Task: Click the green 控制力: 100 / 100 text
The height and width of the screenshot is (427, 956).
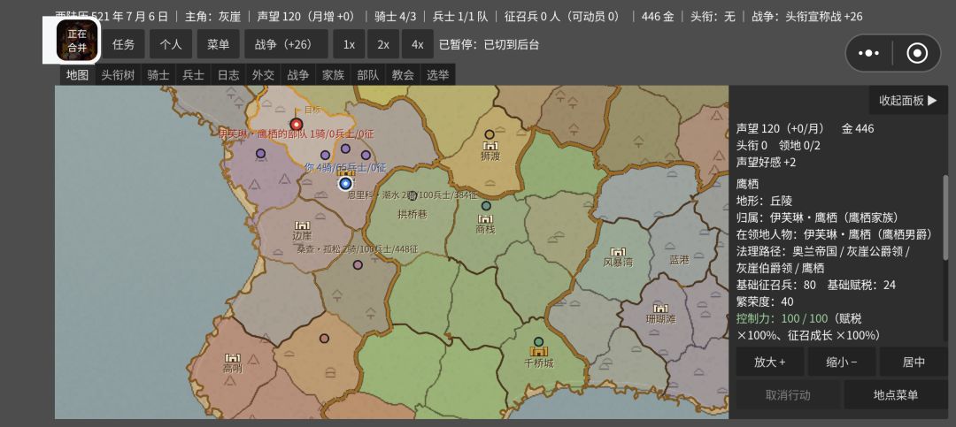Action: pyautogui.click(x=783, y=318)
